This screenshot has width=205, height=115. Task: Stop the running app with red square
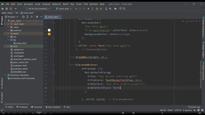tap(101, 9)
